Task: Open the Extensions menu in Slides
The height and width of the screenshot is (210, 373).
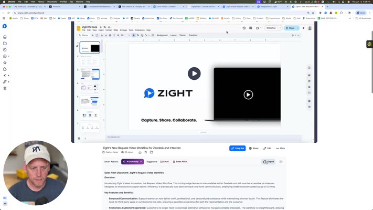Action: tap(140, 30)
